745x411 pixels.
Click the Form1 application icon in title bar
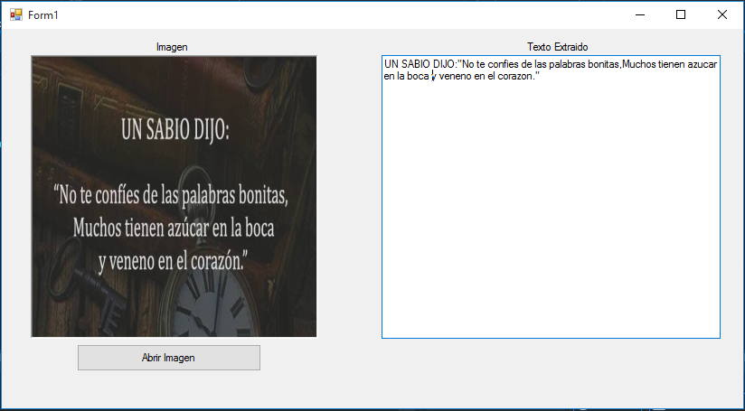(16, 14)
